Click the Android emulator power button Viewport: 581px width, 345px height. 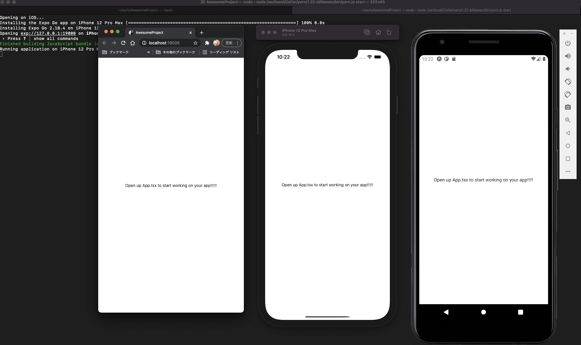click(568, 43)
